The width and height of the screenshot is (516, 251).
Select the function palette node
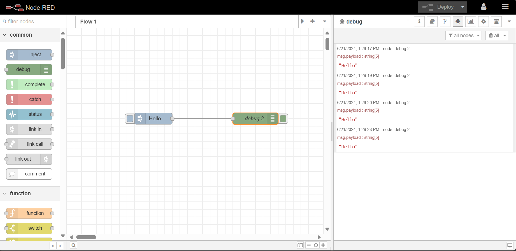tap(29, 213)
